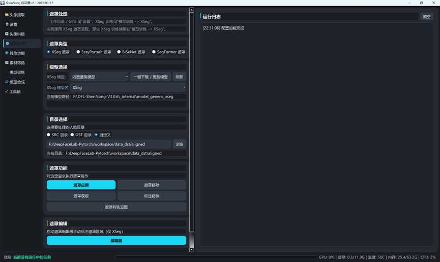Viewport: 440px width, 262px height.
Task: Click the 模型选择 section heading
Action: tap(58, 67)
